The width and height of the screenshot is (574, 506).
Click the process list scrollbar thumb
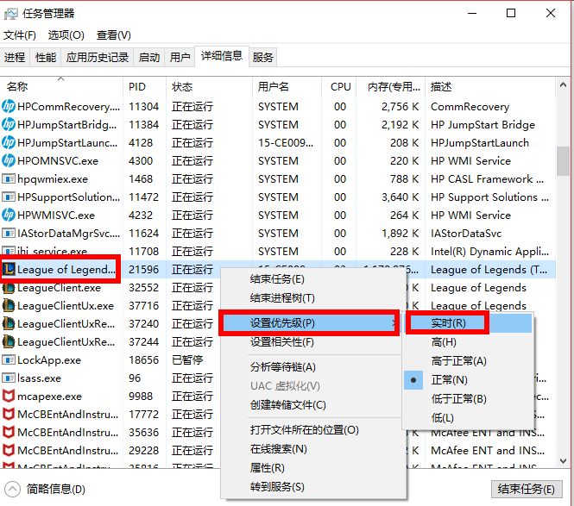563,161
